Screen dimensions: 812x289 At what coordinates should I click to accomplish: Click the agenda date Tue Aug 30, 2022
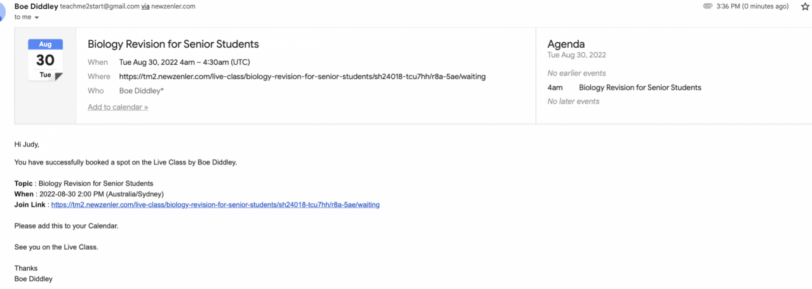click(x=576, y=55)
